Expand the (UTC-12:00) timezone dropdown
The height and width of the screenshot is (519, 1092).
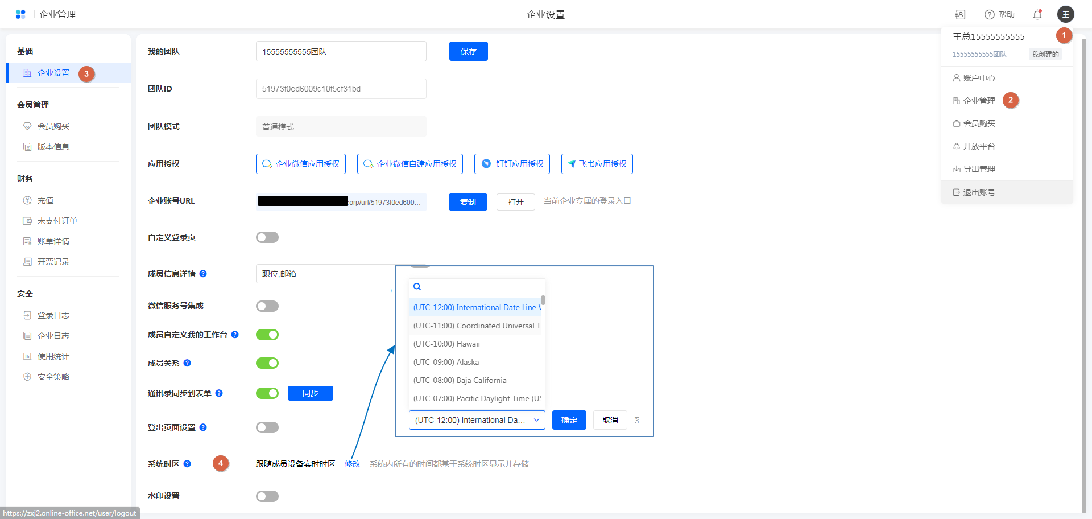477,420
